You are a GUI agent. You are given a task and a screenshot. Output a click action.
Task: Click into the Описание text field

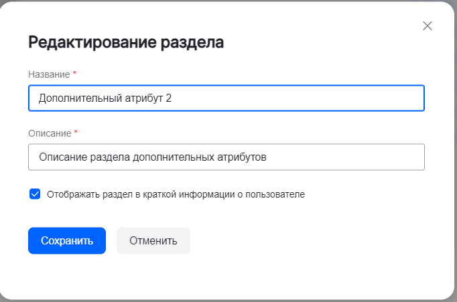tap(226, 157)
